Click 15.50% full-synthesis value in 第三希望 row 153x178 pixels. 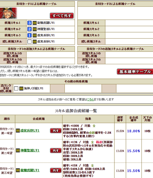coord(134,171)
